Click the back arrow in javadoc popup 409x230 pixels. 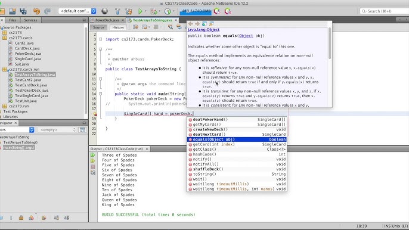(190, 24)
